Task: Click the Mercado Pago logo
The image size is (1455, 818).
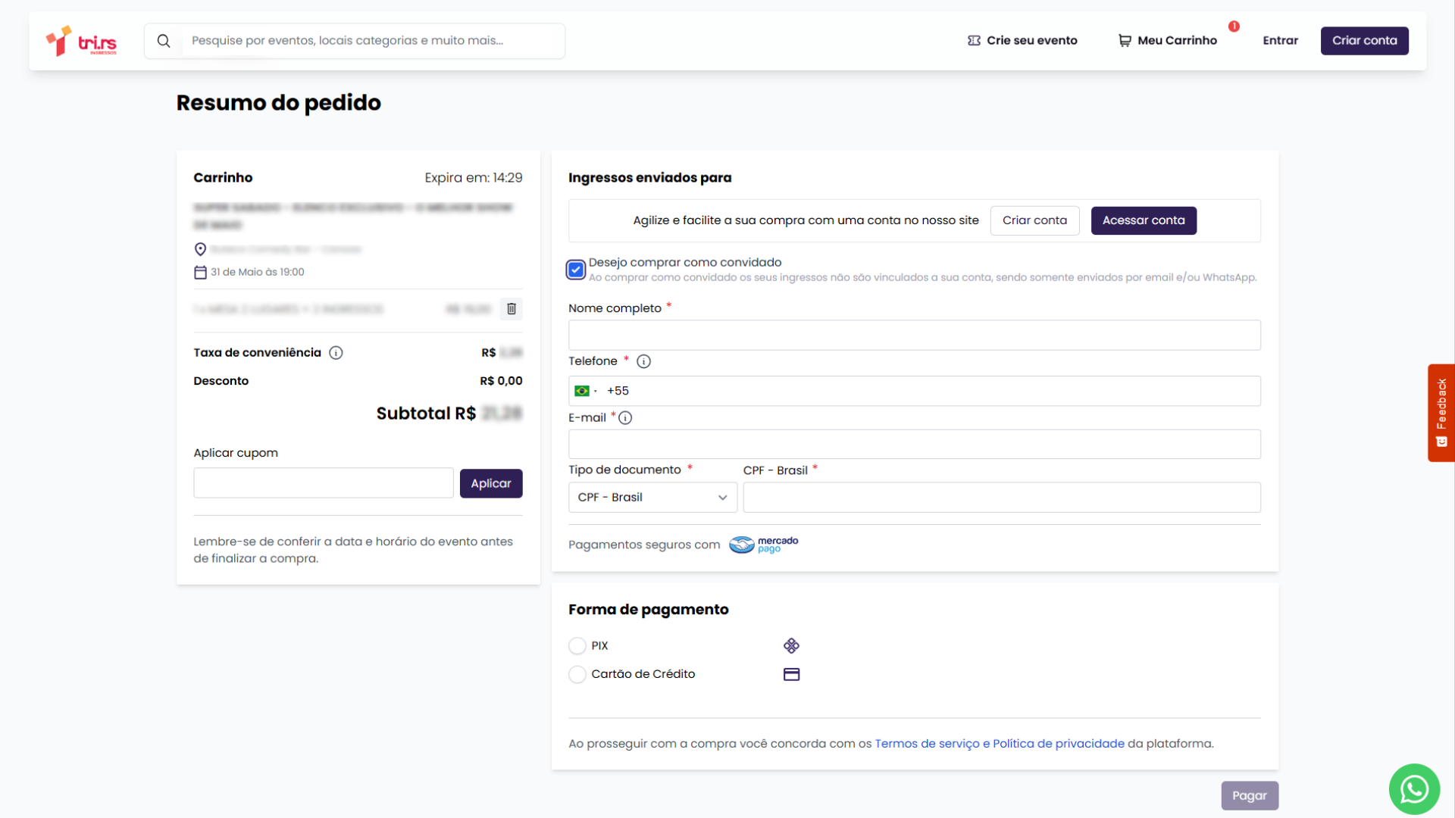Action: coord(764,545)
